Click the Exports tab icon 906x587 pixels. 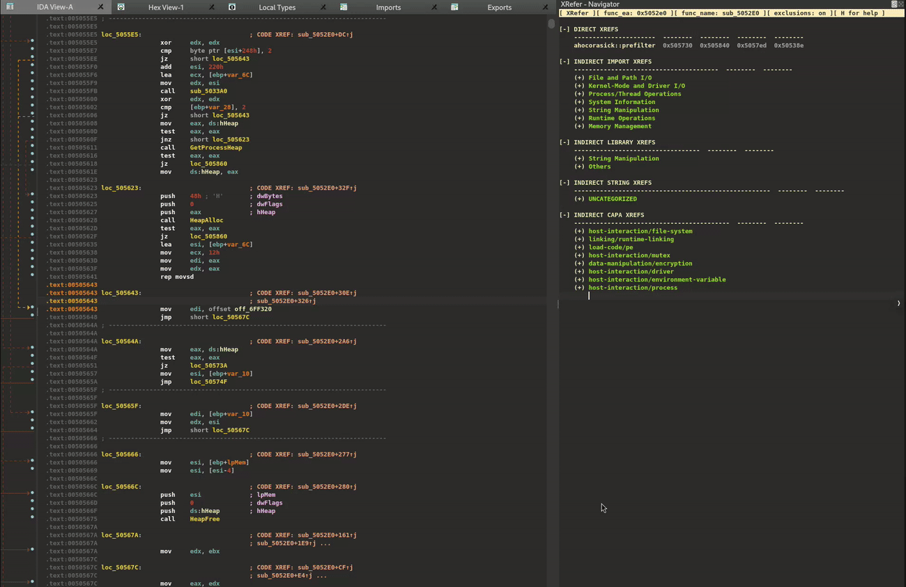point(454,7)
